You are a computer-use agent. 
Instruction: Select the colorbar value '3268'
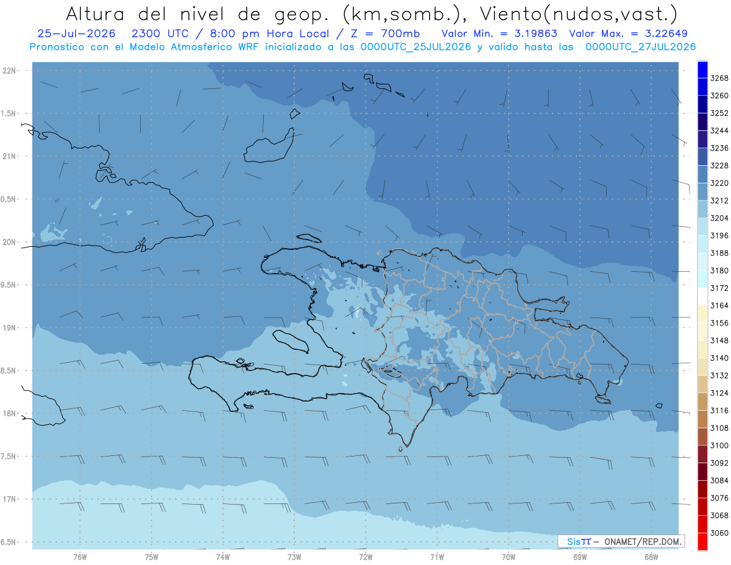click(719, 78)
